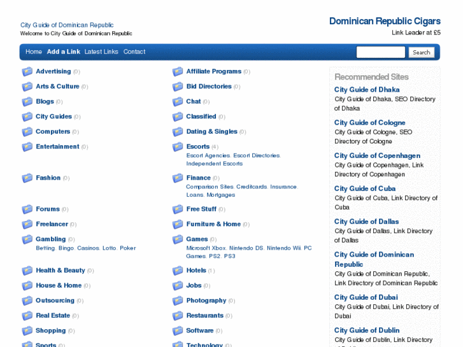Open Comparison Sites subcategory under Finance

tap(210, 187)
